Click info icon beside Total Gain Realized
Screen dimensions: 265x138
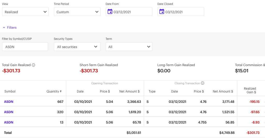click(33, 65)
